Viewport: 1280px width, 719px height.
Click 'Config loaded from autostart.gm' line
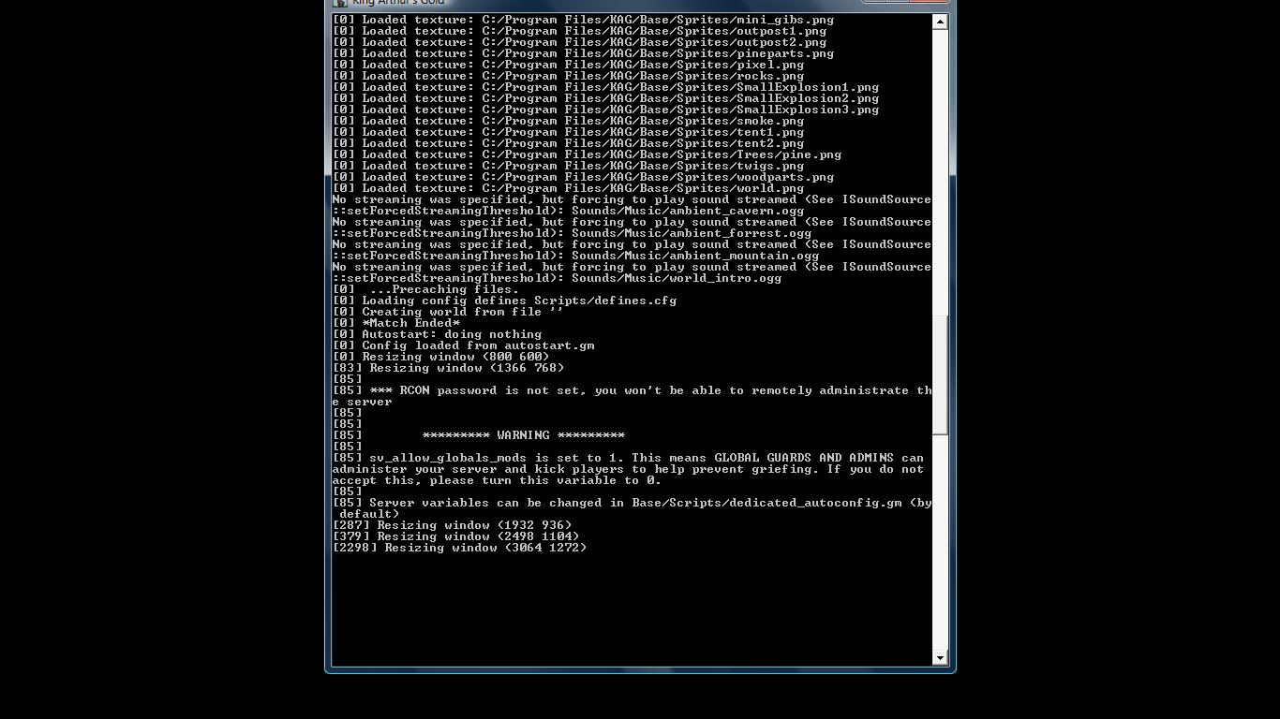click(463, 345)
